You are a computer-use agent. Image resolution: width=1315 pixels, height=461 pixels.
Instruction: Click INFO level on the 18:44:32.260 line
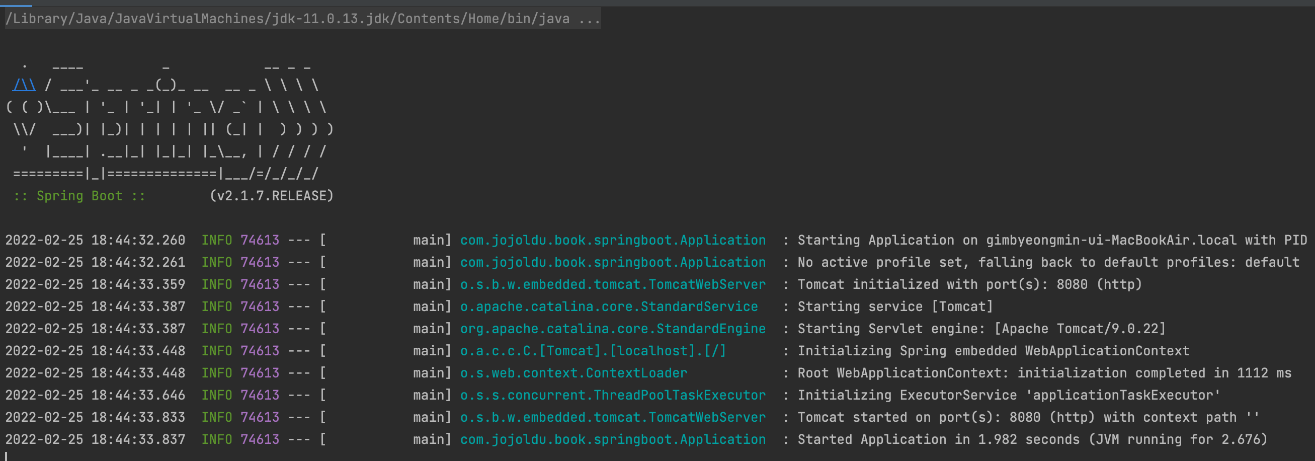(217, 241)
